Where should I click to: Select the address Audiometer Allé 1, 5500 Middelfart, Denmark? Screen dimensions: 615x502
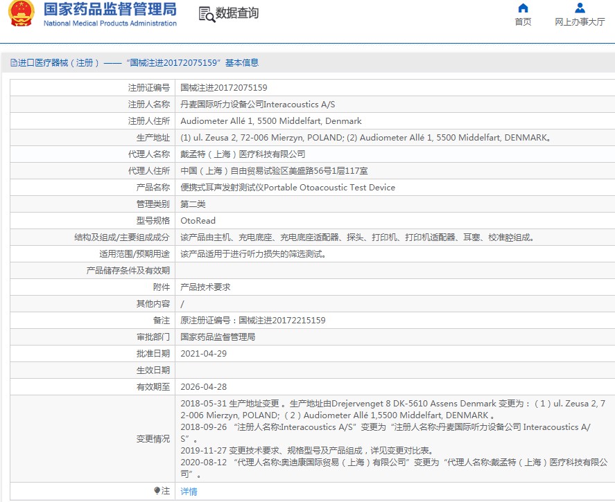(x=271, y=121)
